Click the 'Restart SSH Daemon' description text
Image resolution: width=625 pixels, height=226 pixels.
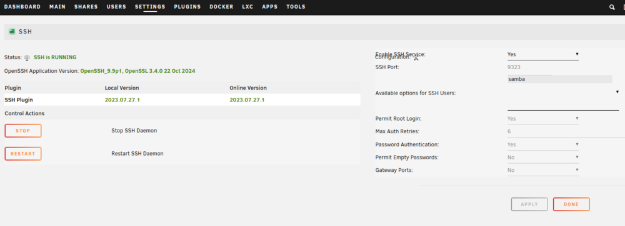click(x=137, y=153)
